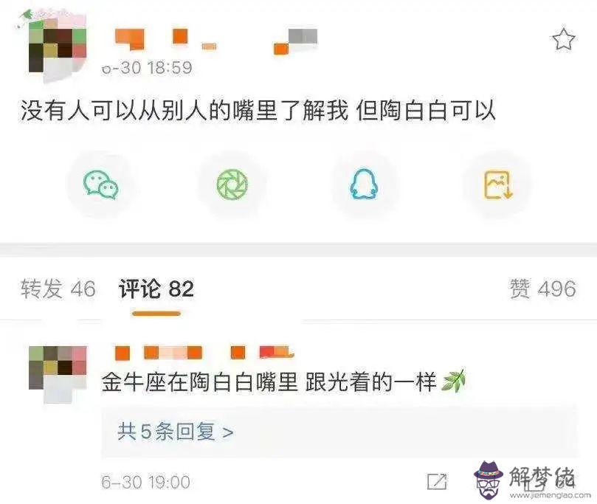This screenshot has width=597, height=504.
Task: Open the 赞 496 likes tab
Action: (543, 289)
